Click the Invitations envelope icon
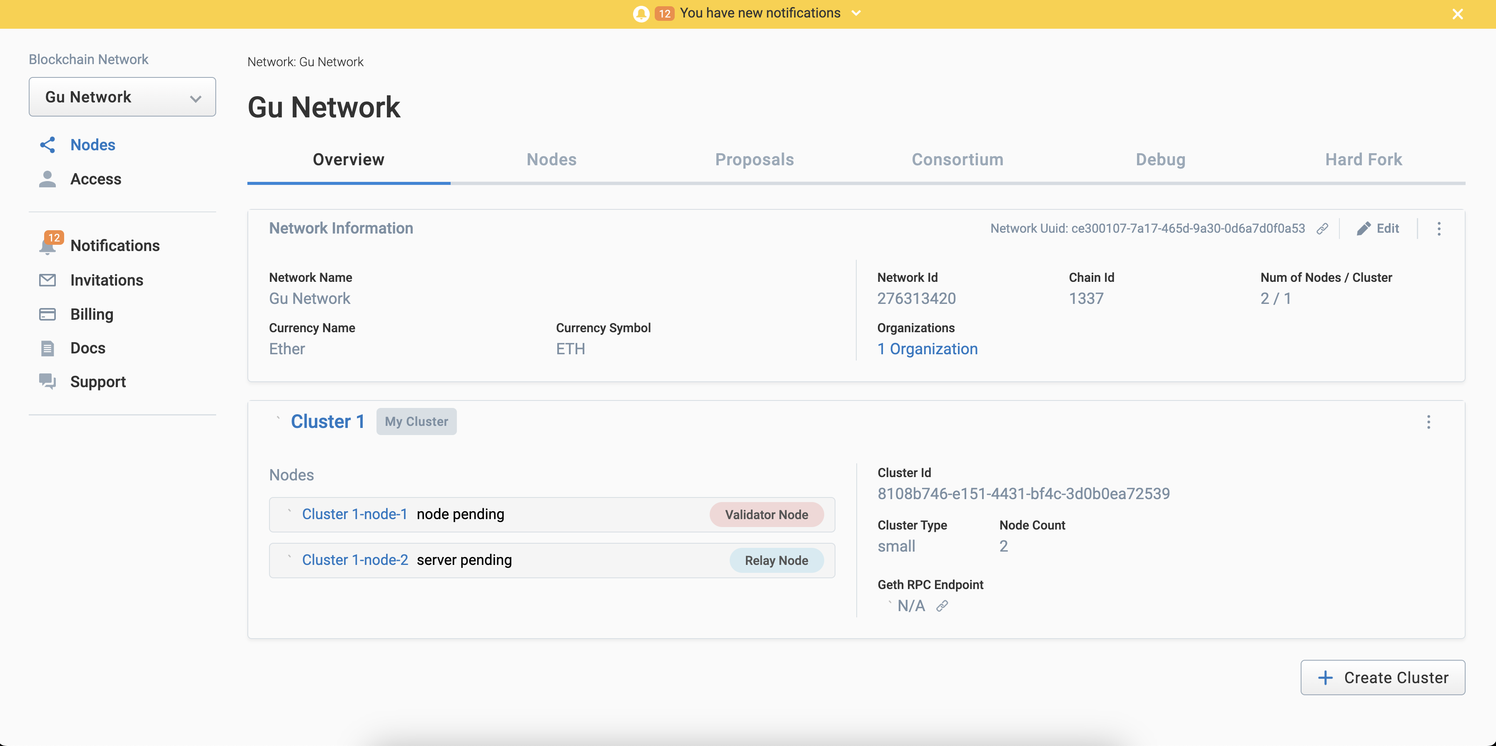Viewport: 1496px width, 746px height. coord(47,279)
